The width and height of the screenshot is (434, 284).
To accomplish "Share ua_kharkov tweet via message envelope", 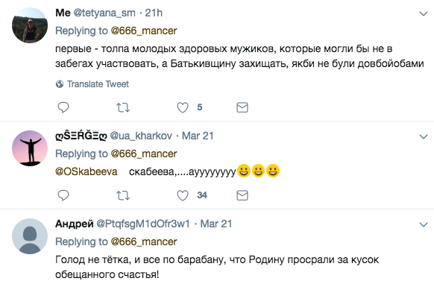I will 242,195.
